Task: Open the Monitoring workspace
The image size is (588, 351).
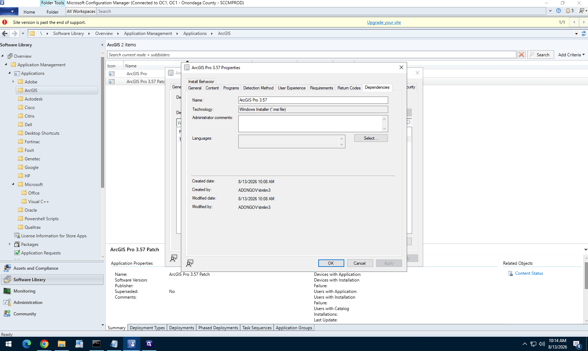Action: (24, 291)
